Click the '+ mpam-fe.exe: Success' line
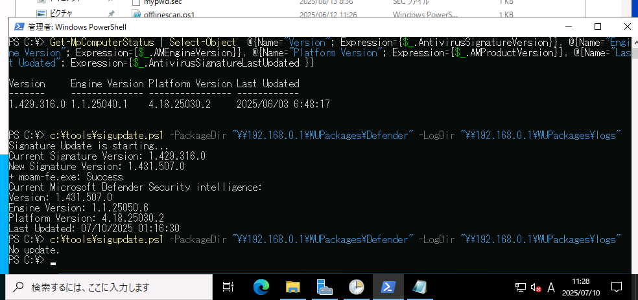 [x=65, y=177]
